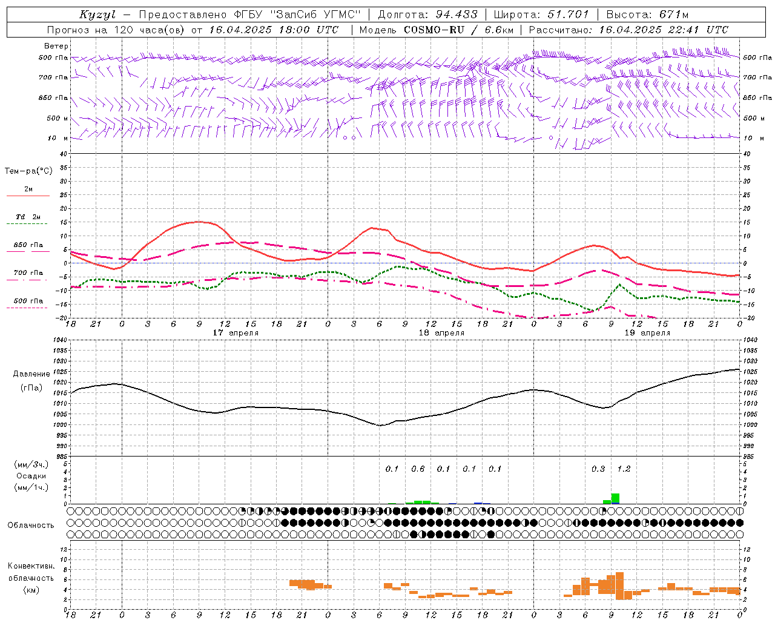The image size is (775, 620).
Task: Click the precipitation amount "0.6"
Action: point(418,469)
